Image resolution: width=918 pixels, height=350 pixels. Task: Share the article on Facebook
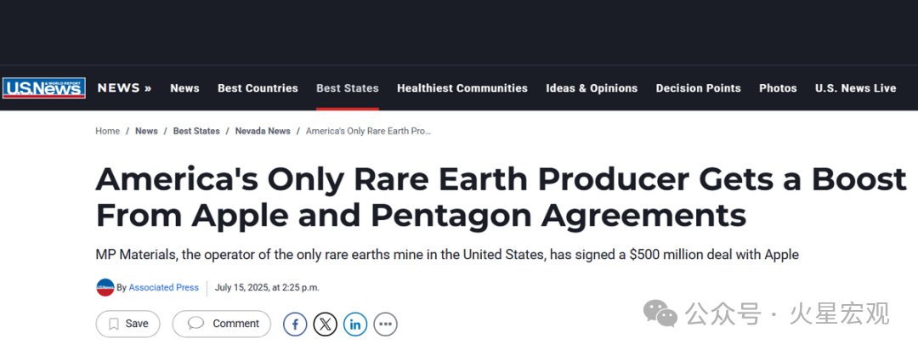(x=295, y=324)
